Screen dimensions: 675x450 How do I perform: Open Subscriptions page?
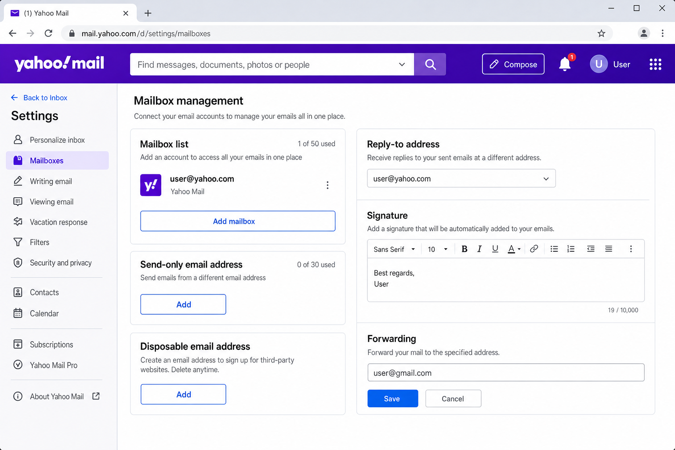(x=58, y=345)
